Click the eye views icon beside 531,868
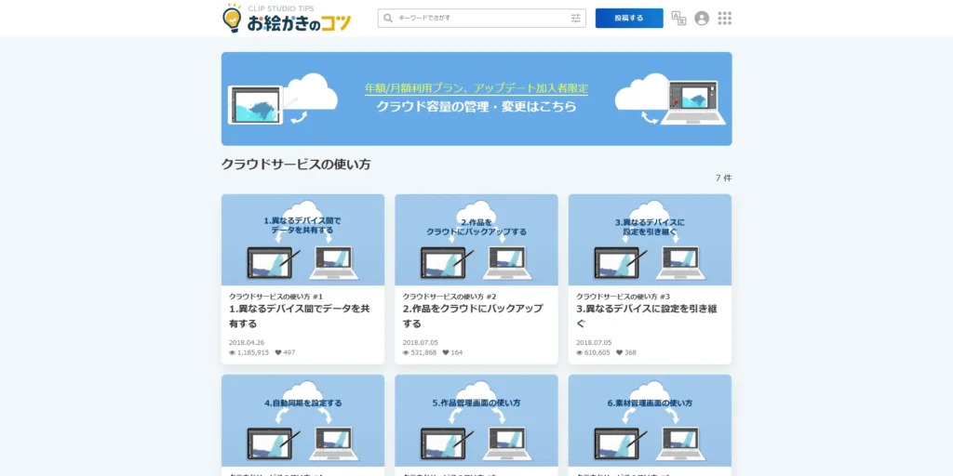The width and height of the screenshot is (953, 476). (x=406, y=352)
